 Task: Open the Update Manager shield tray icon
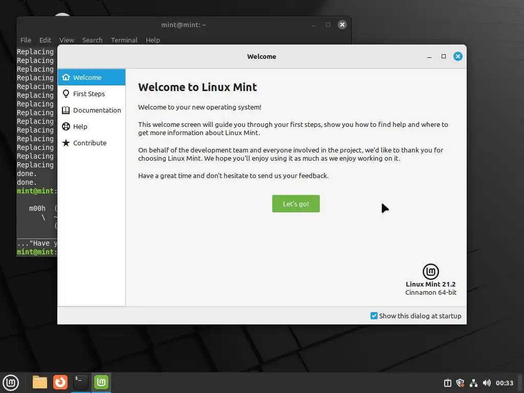pyautogui.click(x=460, y=383)
